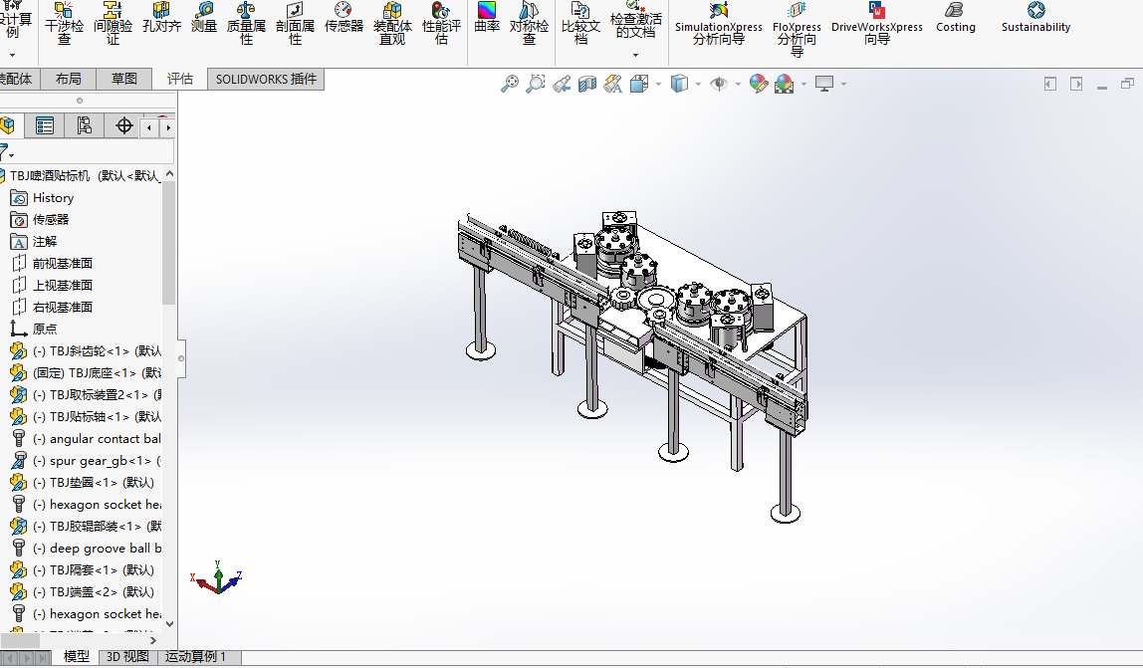Viewport: 1143px width, 668px height.
Task: Click Dynamic Annotation Views icon
Action: coord(613,84)
